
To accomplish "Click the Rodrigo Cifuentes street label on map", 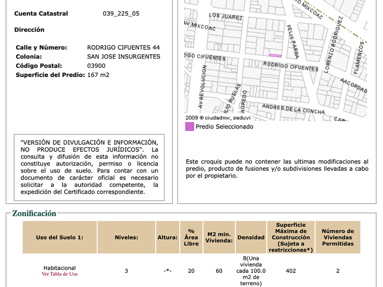I will pyautogui.click(x=291, y=67).
